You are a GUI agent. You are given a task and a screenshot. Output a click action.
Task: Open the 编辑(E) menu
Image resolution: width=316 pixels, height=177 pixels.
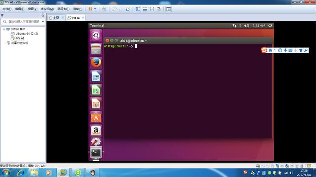click(x=20, y=9)
